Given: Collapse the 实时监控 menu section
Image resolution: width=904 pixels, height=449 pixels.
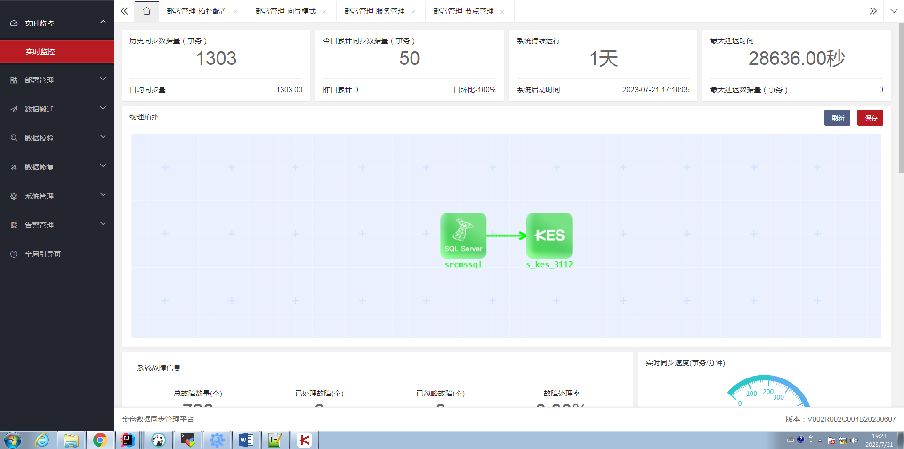Looking at the screenshot, I should [x=103, y=21].
